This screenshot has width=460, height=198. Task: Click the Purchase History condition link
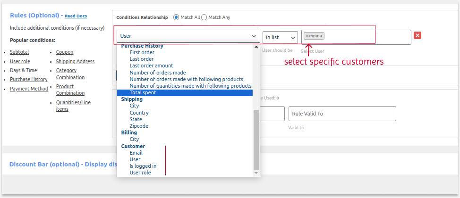click(29, 79)
